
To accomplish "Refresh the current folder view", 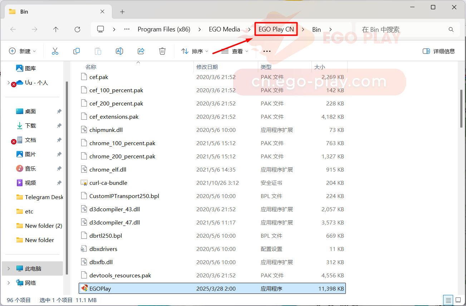I will click(x=77, y=29).
